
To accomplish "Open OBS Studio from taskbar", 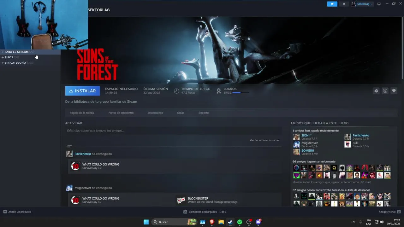I will point(249,222).
